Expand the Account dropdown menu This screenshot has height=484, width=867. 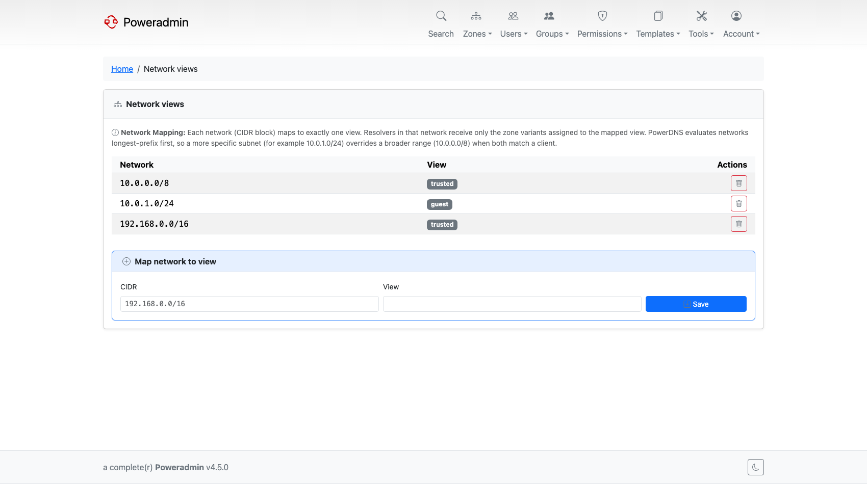click(x=742, y=34)
